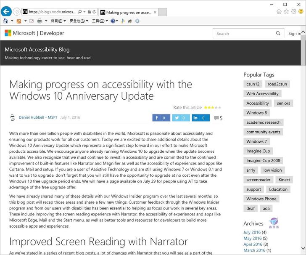Image resolution: width=306 pixels, height=255 pixels.
Task: Click inside the Search input field
Action: (244, 34)
